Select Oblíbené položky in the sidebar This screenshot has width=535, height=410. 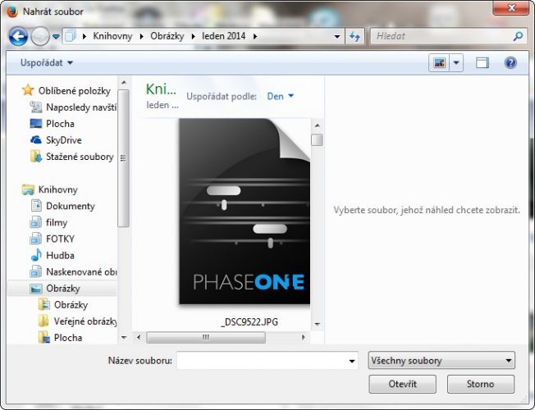75,91
